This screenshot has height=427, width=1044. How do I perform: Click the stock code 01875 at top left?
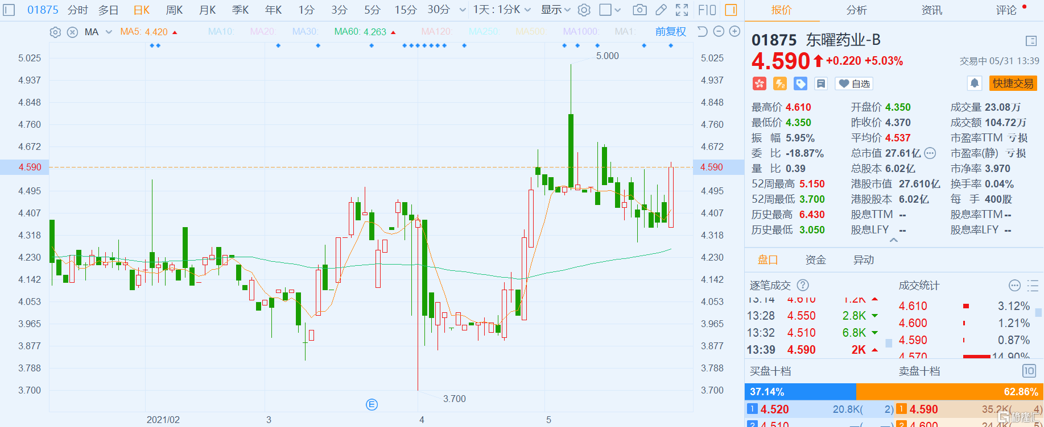click(x=43, y=10)
